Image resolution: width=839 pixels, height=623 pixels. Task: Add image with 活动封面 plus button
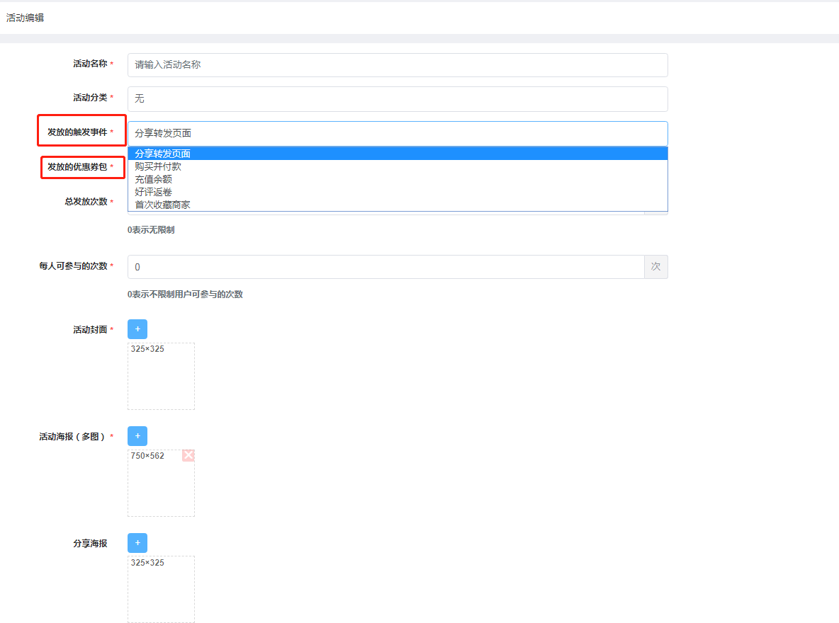pos(137,329)
